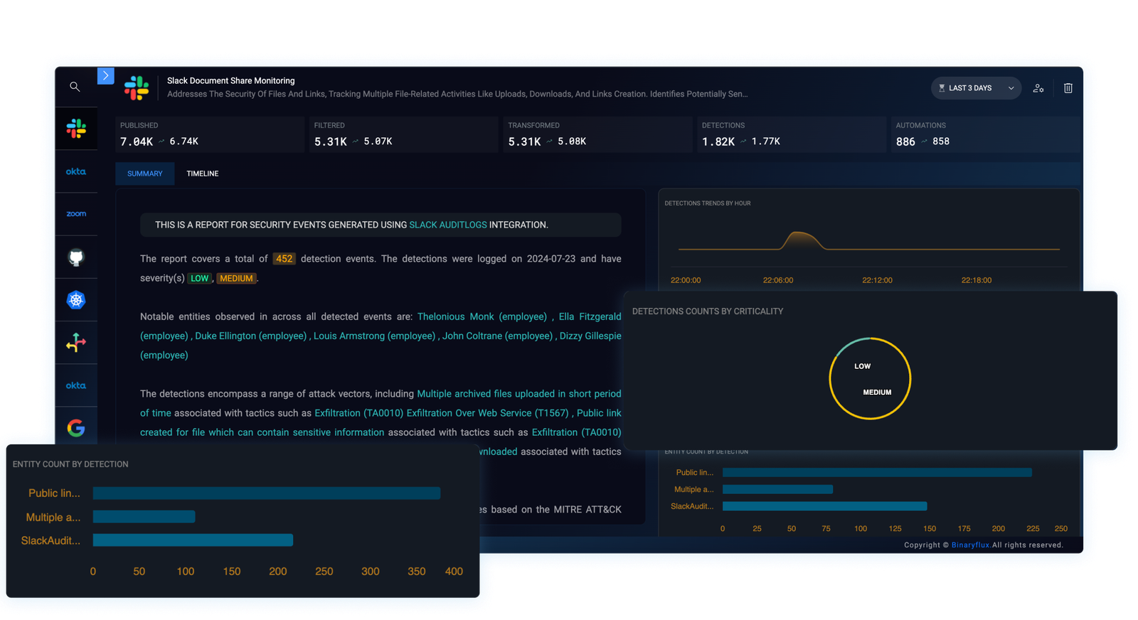Click the multicolored arrows integration icon
1138x620 pixels.
coord(76,343)
